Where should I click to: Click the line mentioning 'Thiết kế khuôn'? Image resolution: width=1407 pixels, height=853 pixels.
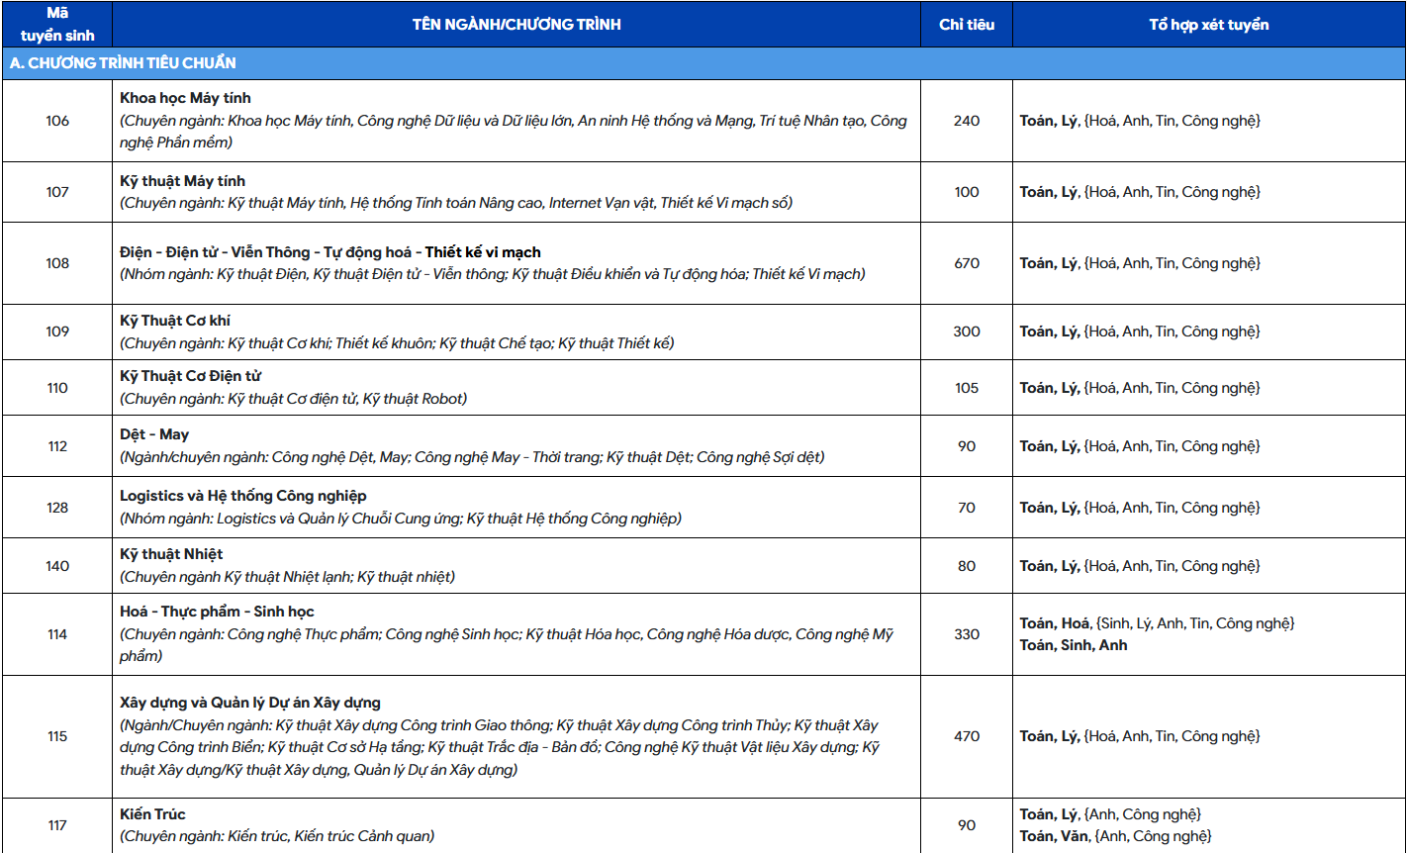click(x=397, y=343)
